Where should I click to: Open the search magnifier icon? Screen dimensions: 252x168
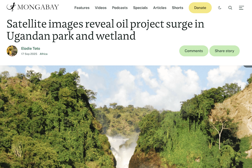click(230, 8)
